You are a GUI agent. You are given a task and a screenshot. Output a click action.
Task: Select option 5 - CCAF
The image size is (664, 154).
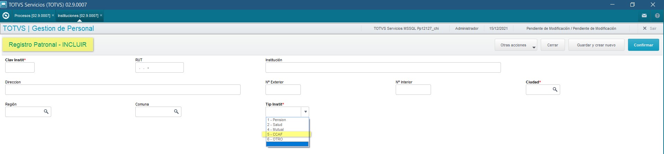(x=287, y=134)
